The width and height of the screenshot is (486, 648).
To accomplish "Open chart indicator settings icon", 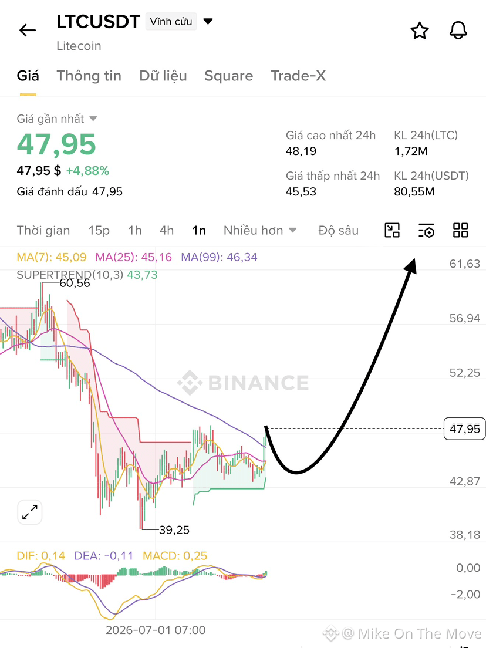I will (x=426, y=230).
